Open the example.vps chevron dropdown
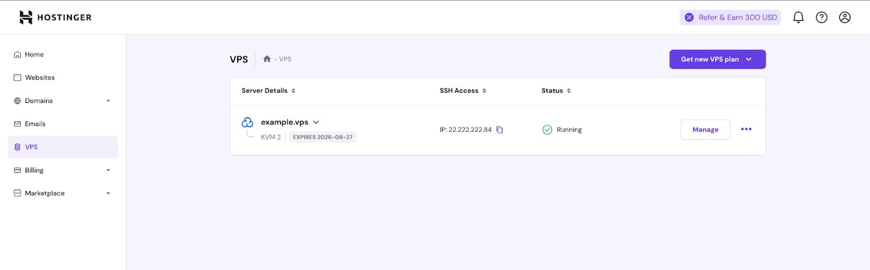Image resolution: width=870 pixels, height=270 pixels. 316,123
